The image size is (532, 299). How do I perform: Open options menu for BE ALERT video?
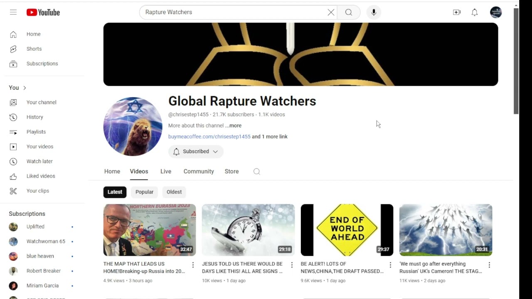[390, 265]
